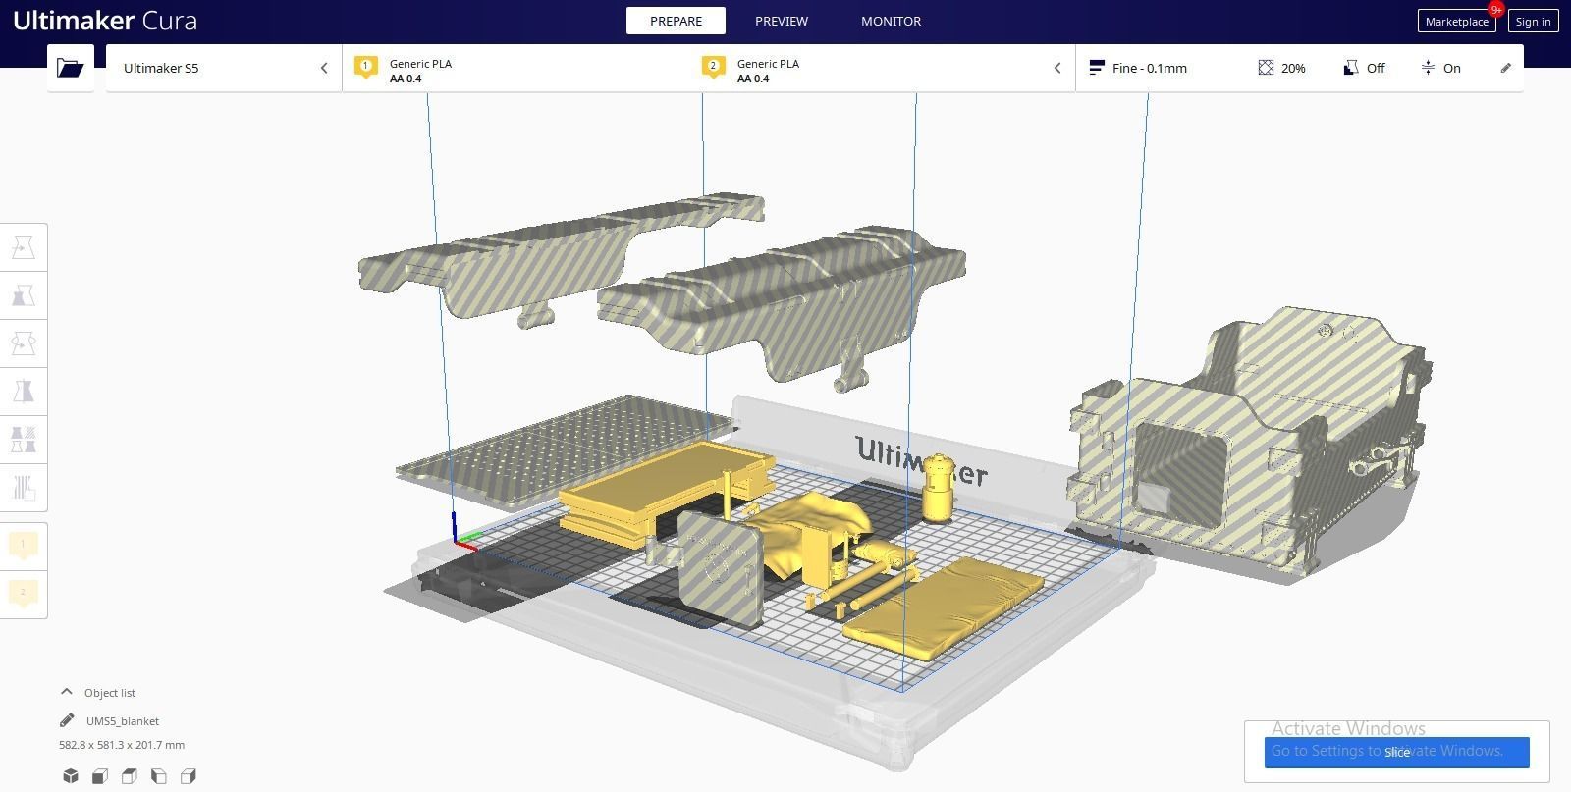
Task: Open the Marketplace
Action: coord(1456,21)
